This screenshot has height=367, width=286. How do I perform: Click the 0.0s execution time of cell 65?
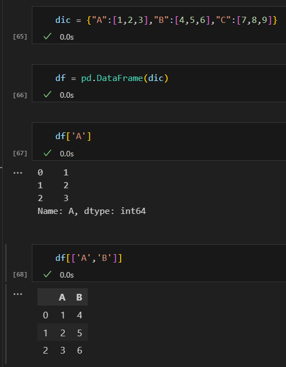point(66,37)
